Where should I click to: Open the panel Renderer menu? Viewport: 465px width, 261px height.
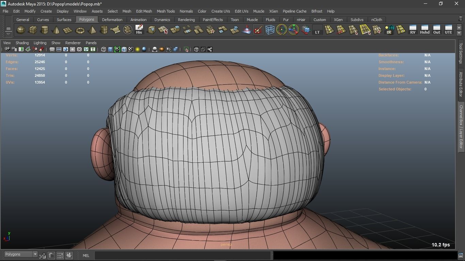pyautogui.click(x=73, y=43)
